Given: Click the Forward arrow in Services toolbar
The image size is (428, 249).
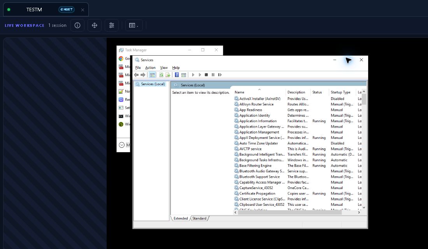Looking at the screenshot, I should 143,75.
